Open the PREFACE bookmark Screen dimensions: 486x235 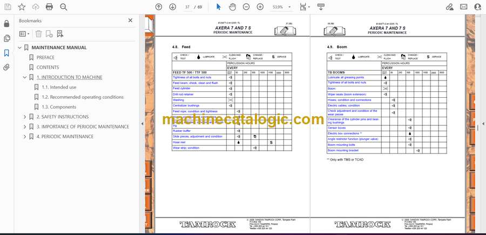pyautogui.click(x=45, y=57)
